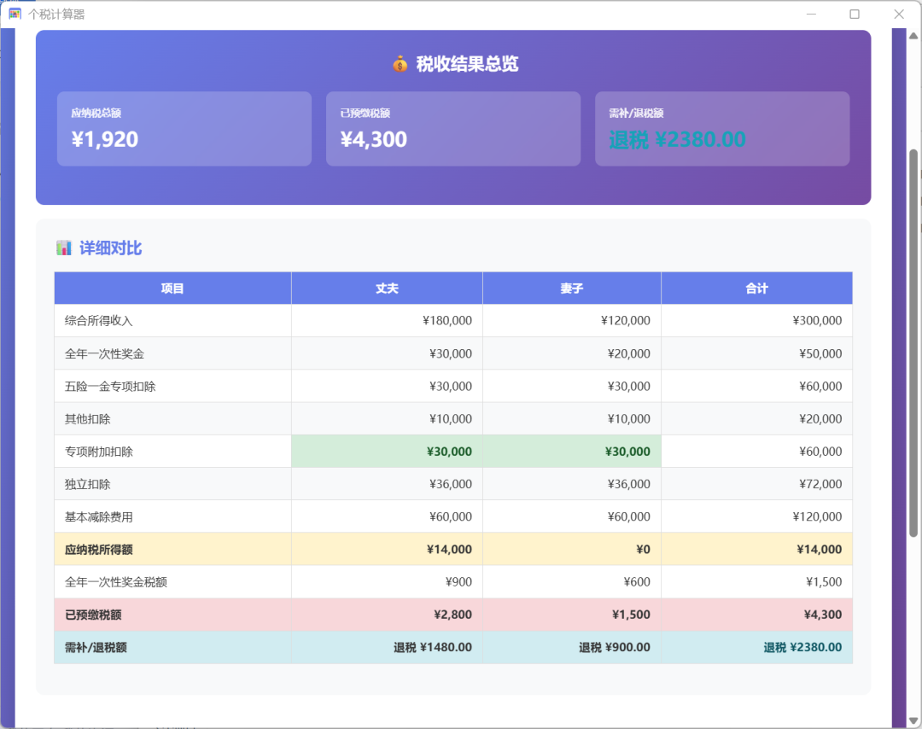
Task: Click the 合计 column header
Action: (x=756, y=288)
